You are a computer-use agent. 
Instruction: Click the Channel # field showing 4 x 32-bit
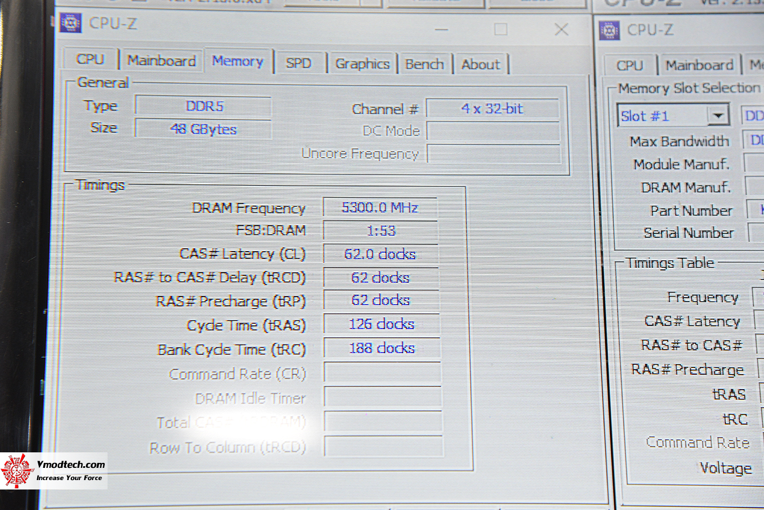coord(492,109)
